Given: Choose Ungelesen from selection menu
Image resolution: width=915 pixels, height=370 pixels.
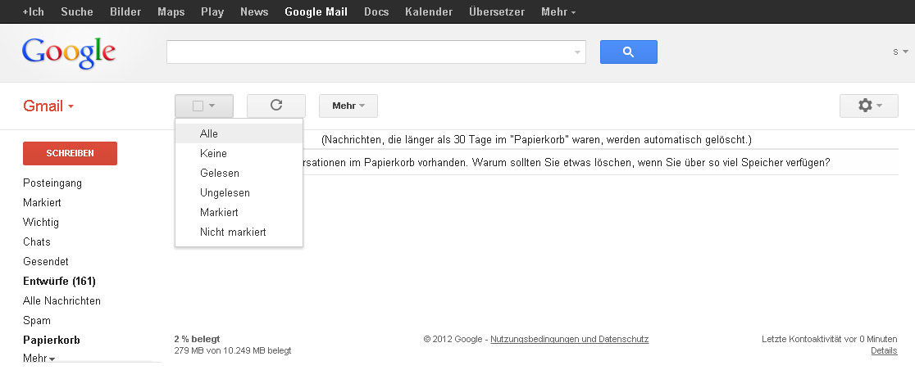Looking at the screenshot, I should tap(239, 192).
